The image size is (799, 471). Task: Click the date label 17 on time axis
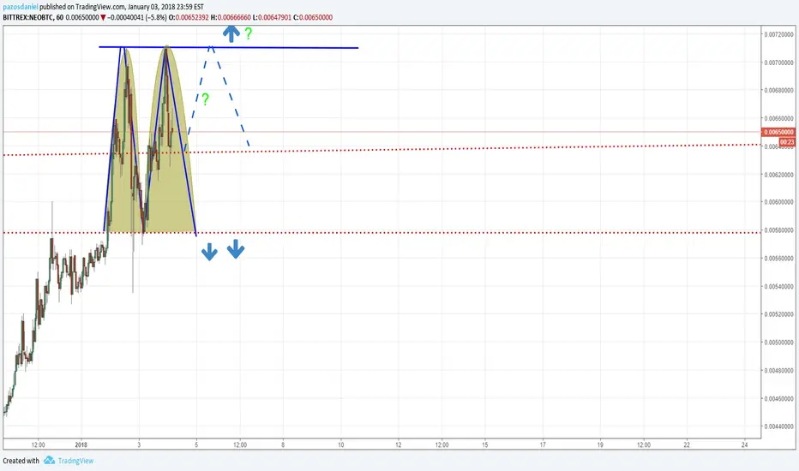click(x=543, y=444)
